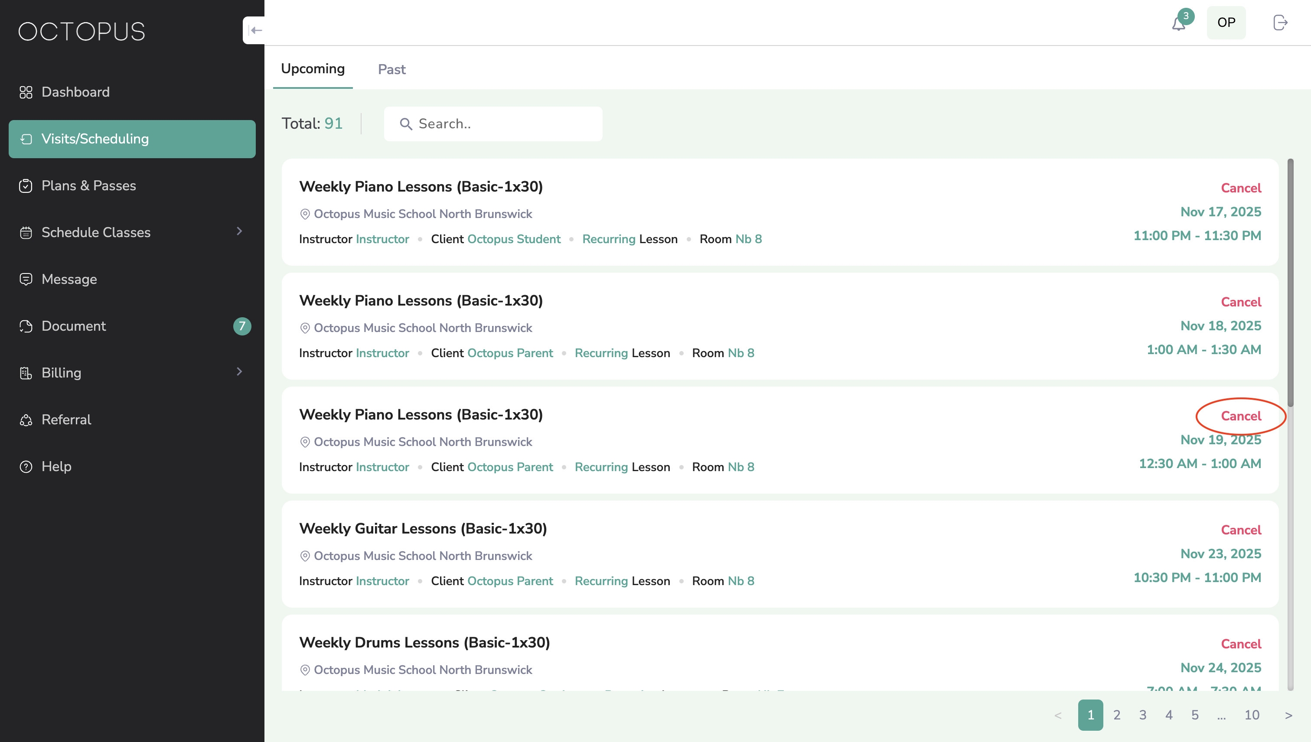Open the Referral page

point(66,420)
